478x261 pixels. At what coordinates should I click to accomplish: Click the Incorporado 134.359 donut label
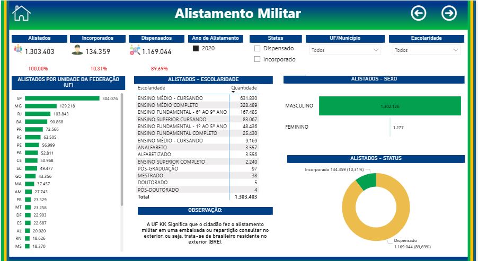(x=334, y=169)
